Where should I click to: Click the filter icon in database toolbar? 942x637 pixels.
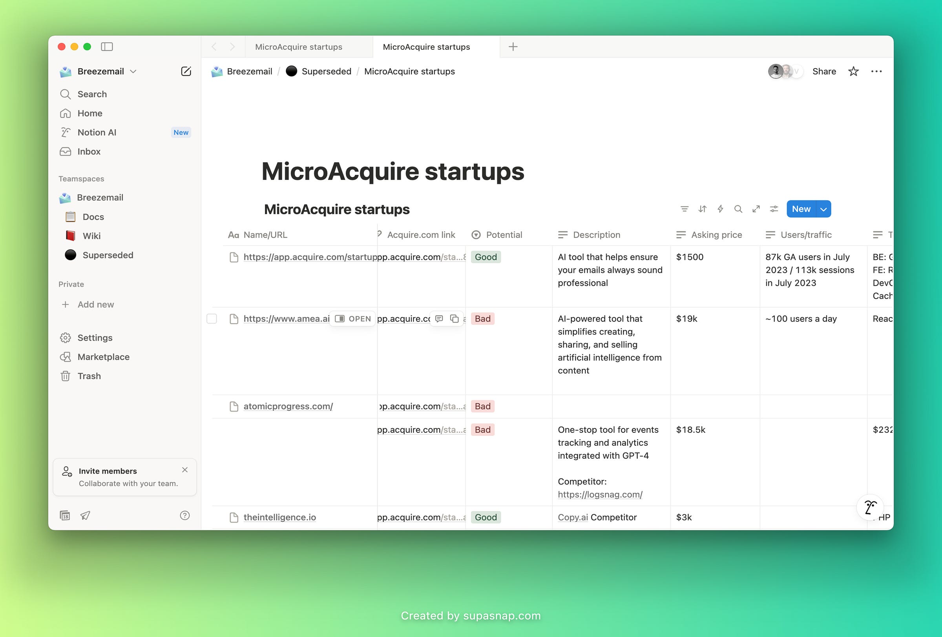pos(684,209)
